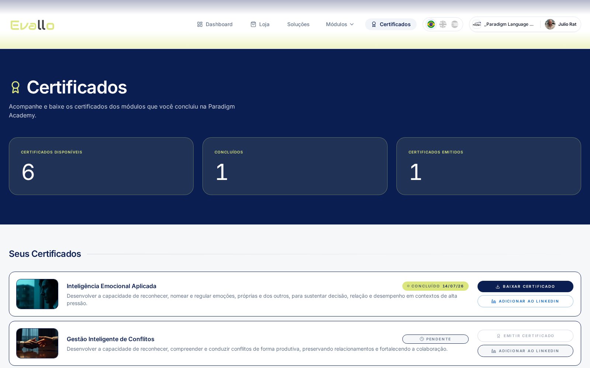Click the Concluído 14/07/26 badge
This screenshot has width=590, height=368.
[435, 286]
